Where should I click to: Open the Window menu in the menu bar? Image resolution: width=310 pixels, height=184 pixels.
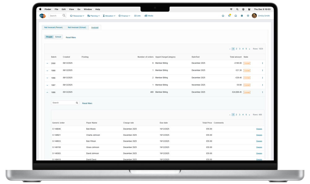coord(88,9)
